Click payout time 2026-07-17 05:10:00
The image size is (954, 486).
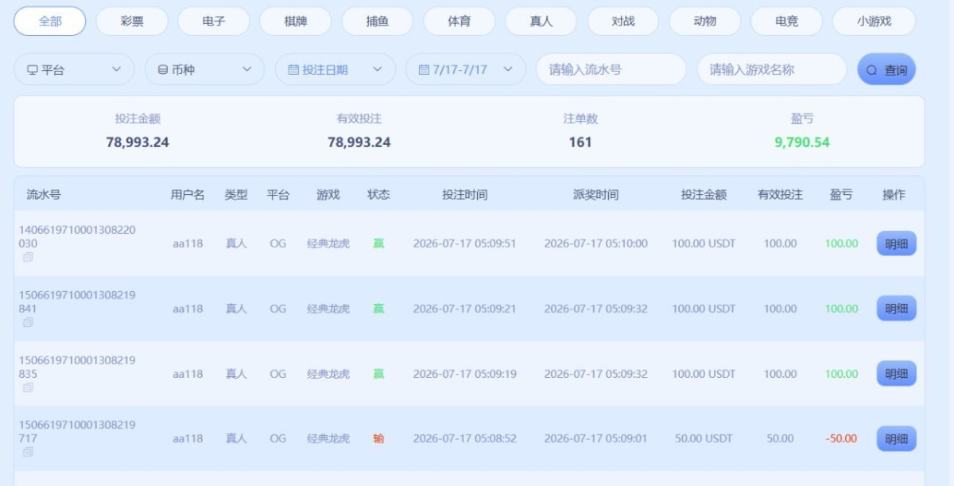[x=595, y=243]
